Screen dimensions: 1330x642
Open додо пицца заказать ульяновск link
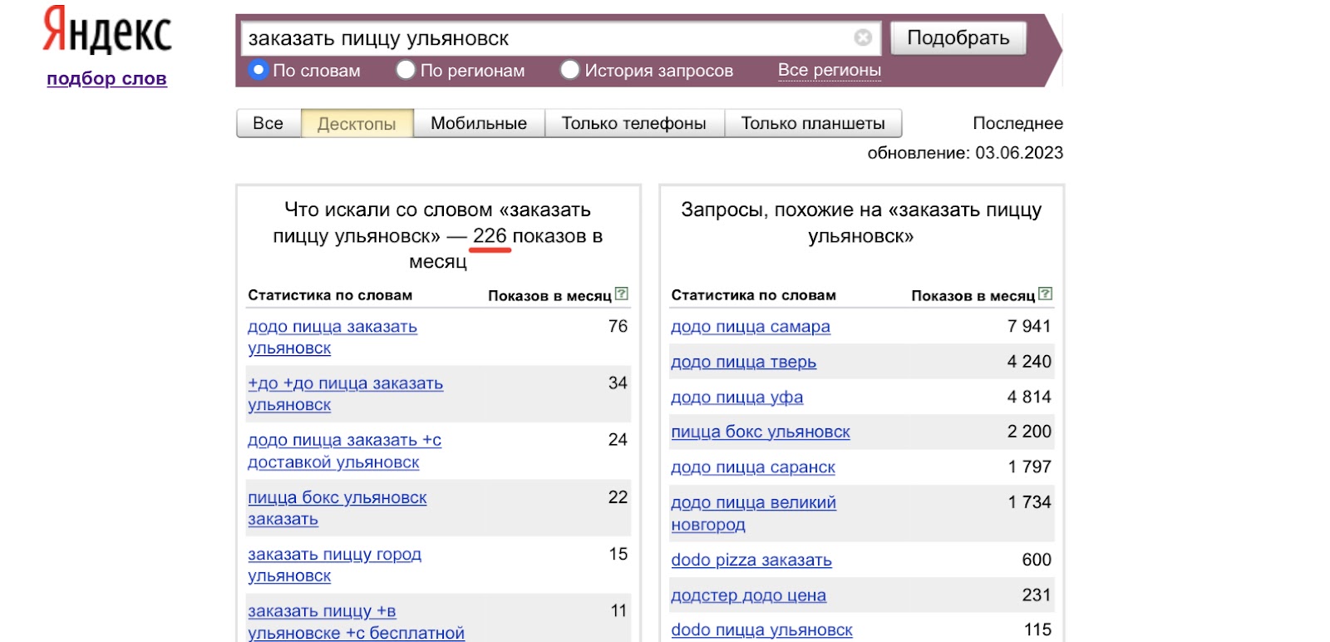[x=332, y=337]
